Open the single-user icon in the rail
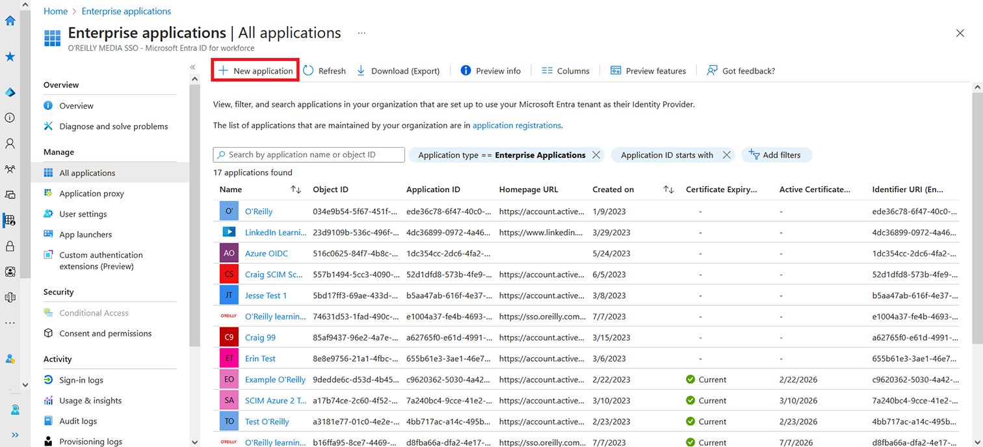The image size is (983, 447). tap(10, 143)
